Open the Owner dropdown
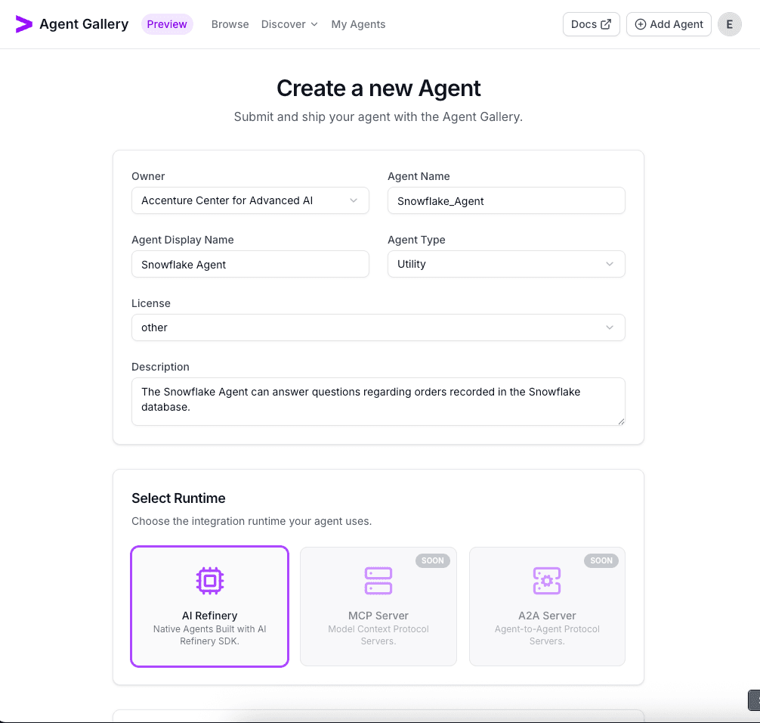The image size is (760, 723). click(x=250, y=200)
